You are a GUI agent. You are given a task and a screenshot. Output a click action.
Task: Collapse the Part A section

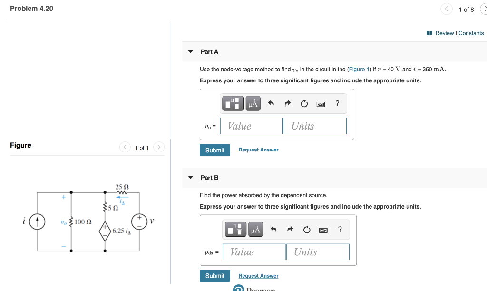pyautogui.click(x=190, y=51)
